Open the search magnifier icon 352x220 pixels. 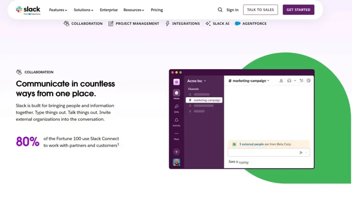coord(220,10)
